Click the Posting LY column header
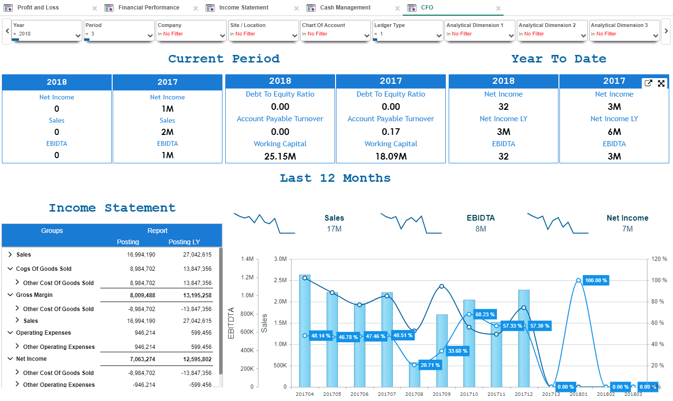Image resolution: width=673 pixels, height=401 pixels. pos(184,242)
